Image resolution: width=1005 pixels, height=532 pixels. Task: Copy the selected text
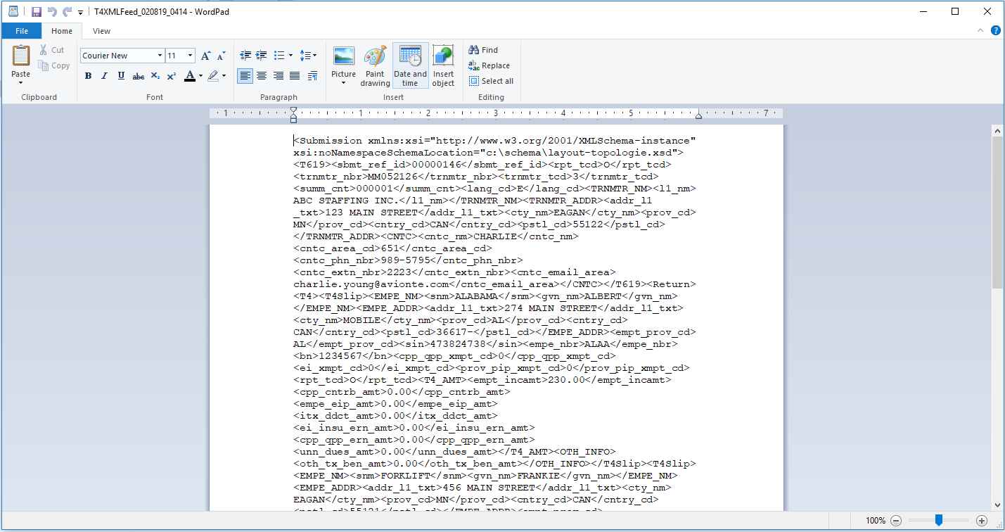[54, 65]
